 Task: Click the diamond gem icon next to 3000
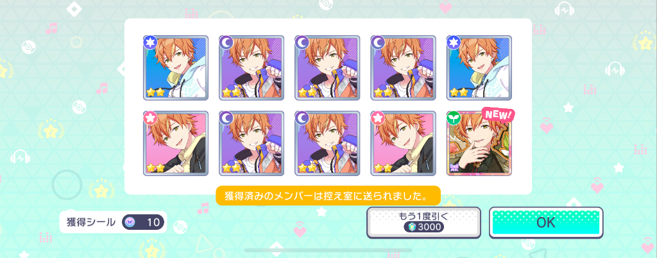(411, 227)
